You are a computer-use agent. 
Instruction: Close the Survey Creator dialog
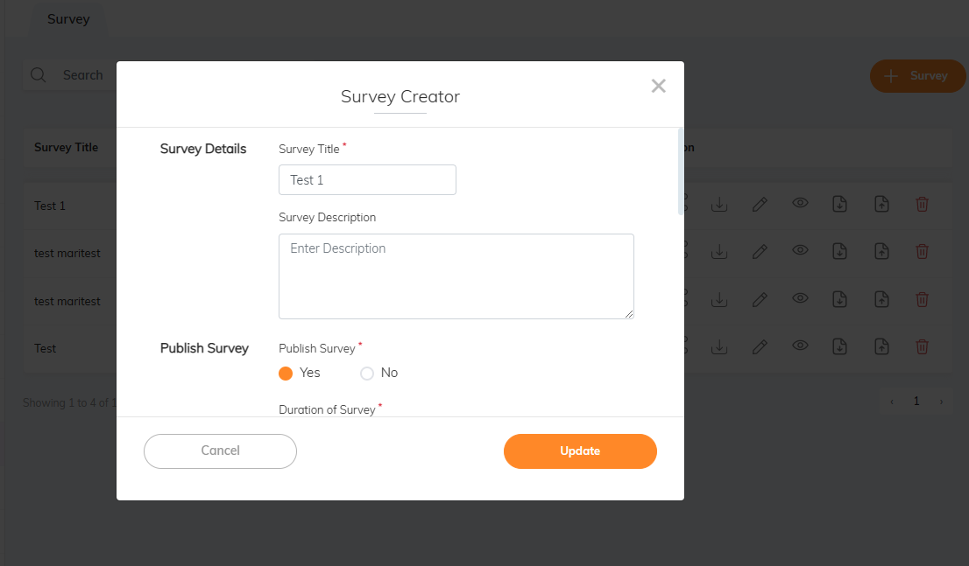click(x=659, y=86)
